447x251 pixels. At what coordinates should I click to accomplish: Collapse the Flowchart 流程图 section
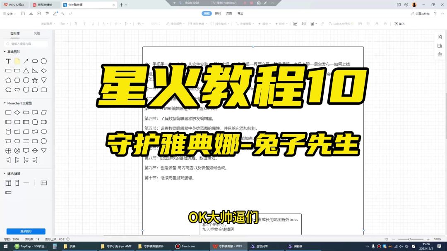click(x=5, y=103)
